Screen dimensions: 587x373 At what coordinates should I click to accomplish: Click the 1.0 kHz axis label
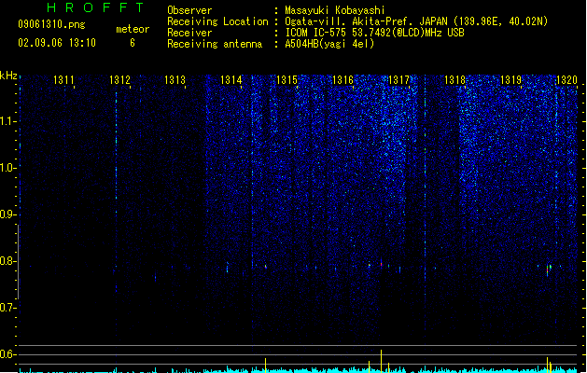7,167
